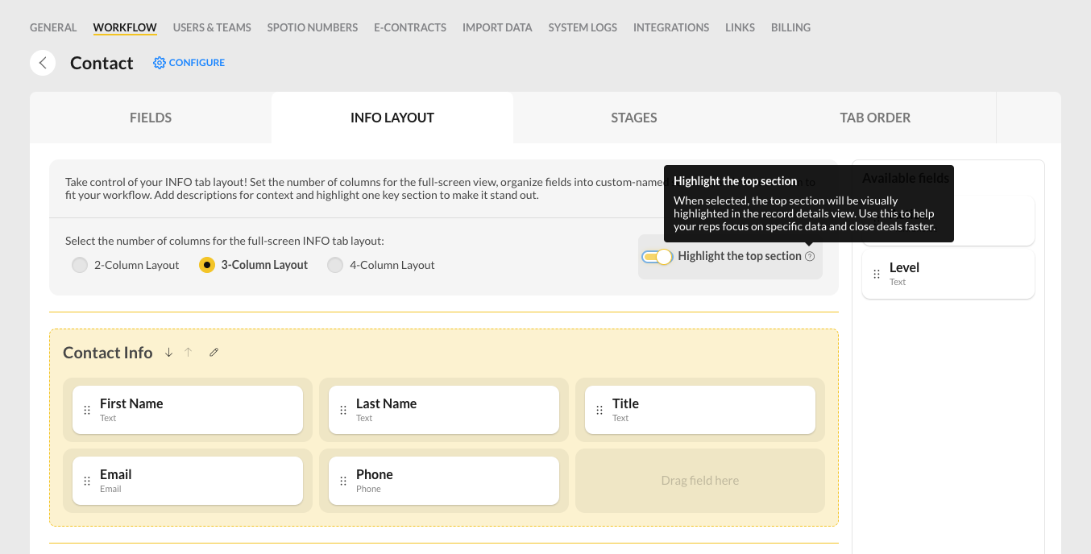Grab the First Name field drag handle
Viewport: 1091px width, 554px height.
coord(87,410)
